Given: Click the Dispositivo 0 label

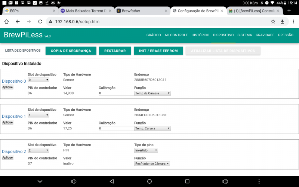Looking at the screenshot, I should click(x=14, y=81).
